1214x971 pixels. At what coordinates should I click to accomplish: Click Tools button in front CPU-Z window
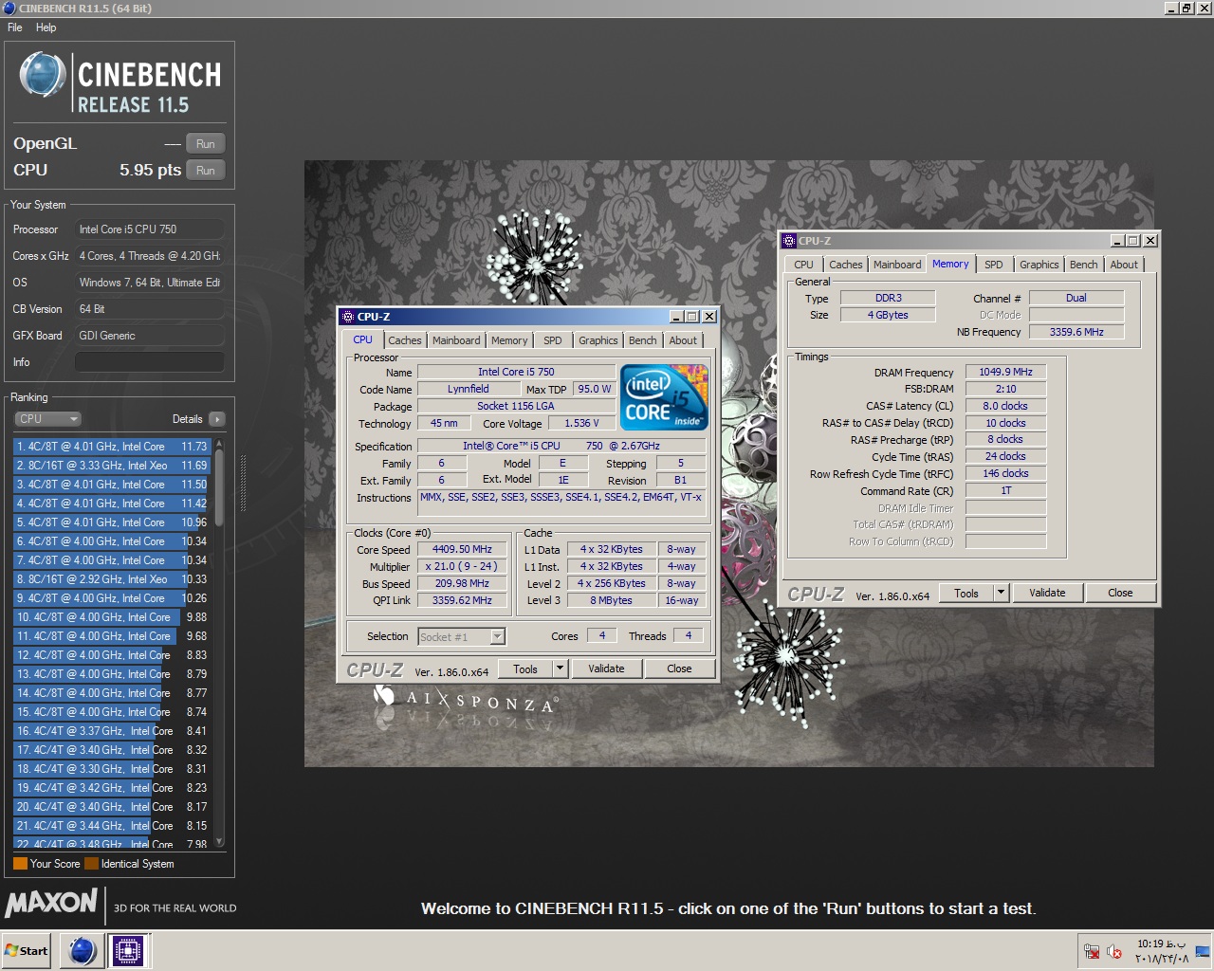[x=525, y=669]
